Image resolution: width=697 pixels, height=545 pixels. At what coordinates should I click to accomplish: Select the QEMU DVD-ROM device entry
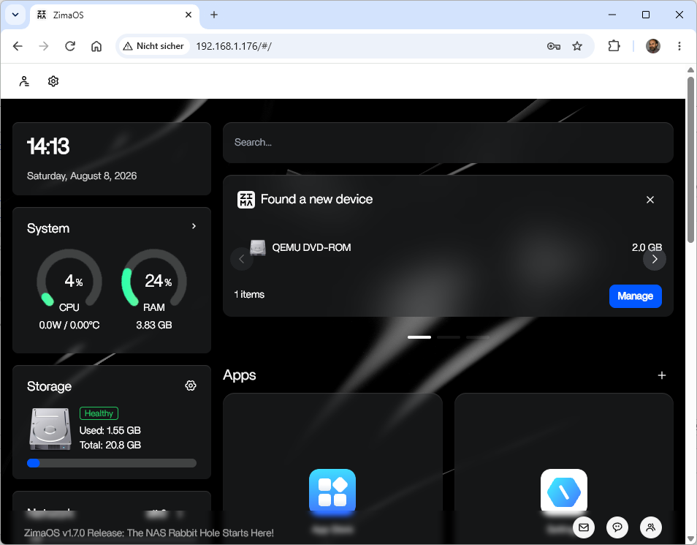click(448, 247)
